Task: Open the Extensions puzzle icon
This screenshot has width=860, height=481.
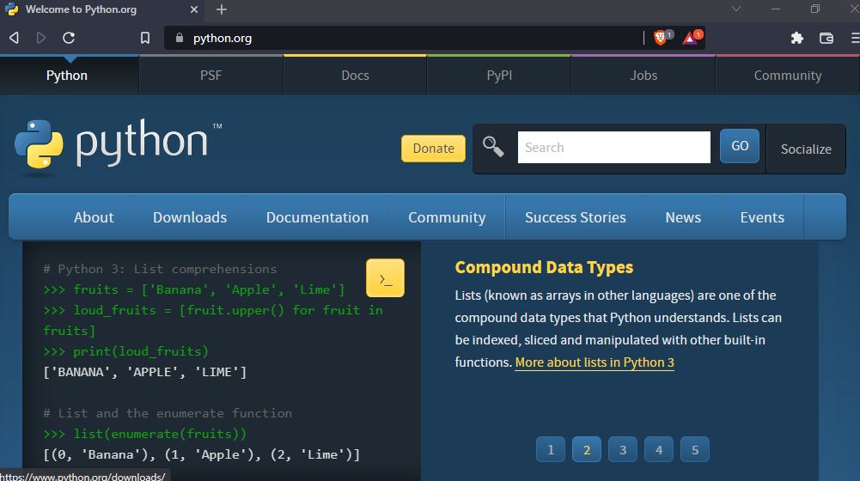Action: [x=796, y=38]
